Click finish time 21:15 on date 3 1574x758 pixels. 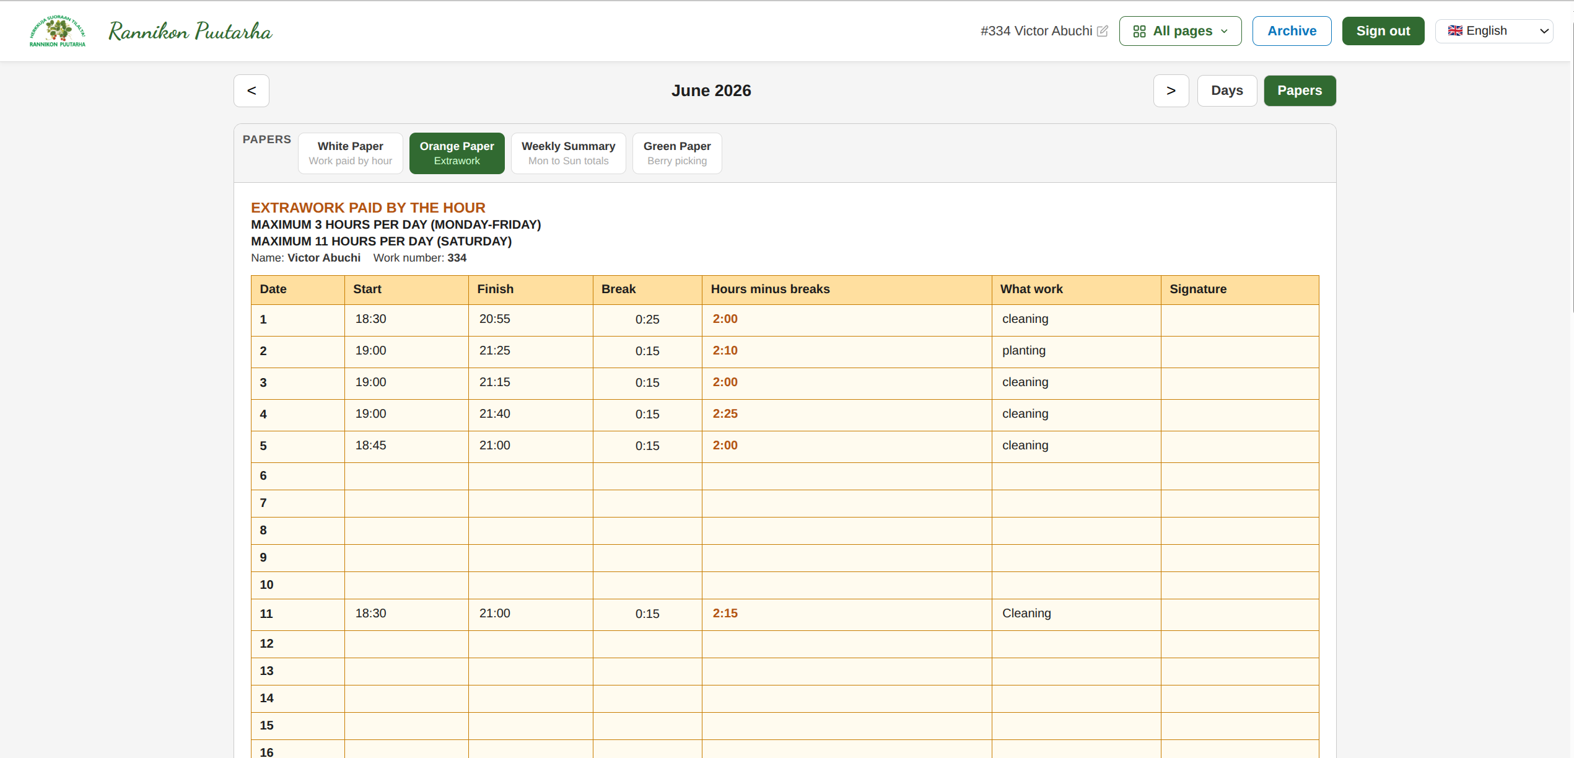495,382
